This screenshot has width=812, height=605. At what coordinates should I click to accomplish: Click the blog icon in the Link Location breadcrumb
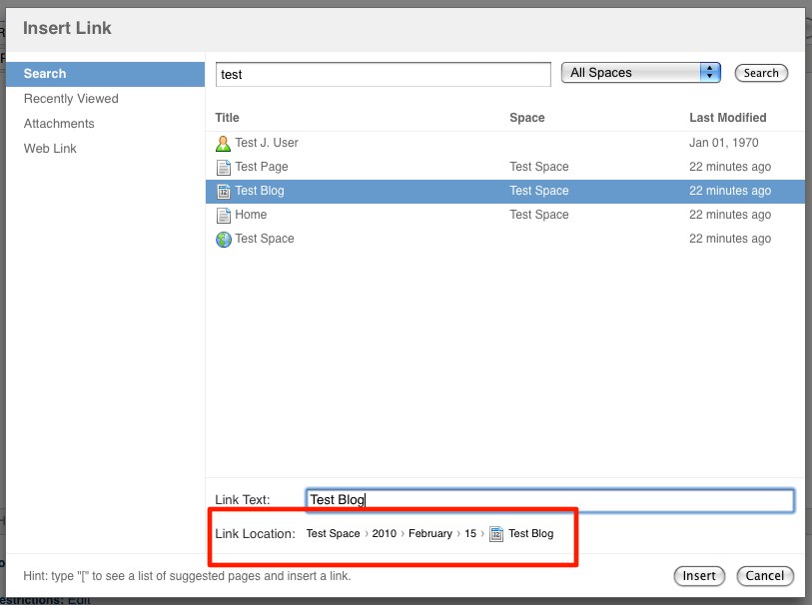pos(496,533)
